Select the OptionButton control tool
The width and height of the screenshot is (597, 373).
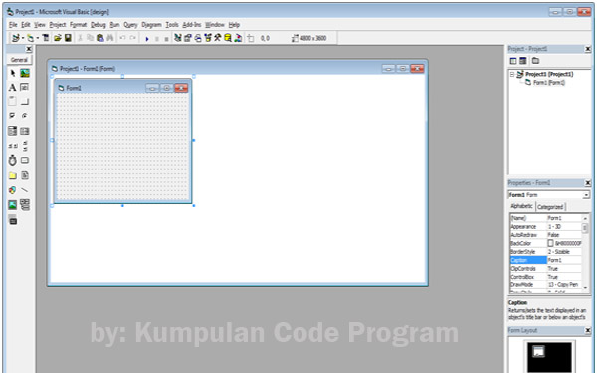[25, 116]
